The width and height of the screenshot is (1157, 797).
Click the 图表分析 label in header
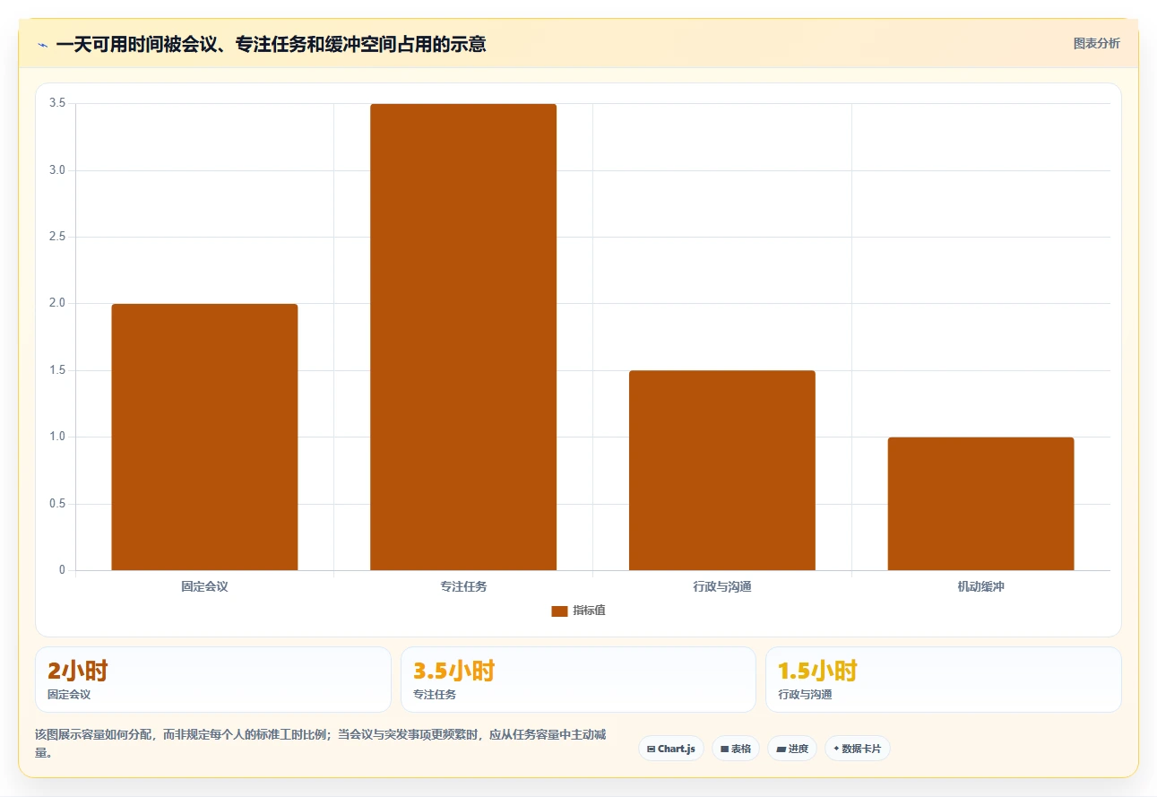click(1096, 43)
